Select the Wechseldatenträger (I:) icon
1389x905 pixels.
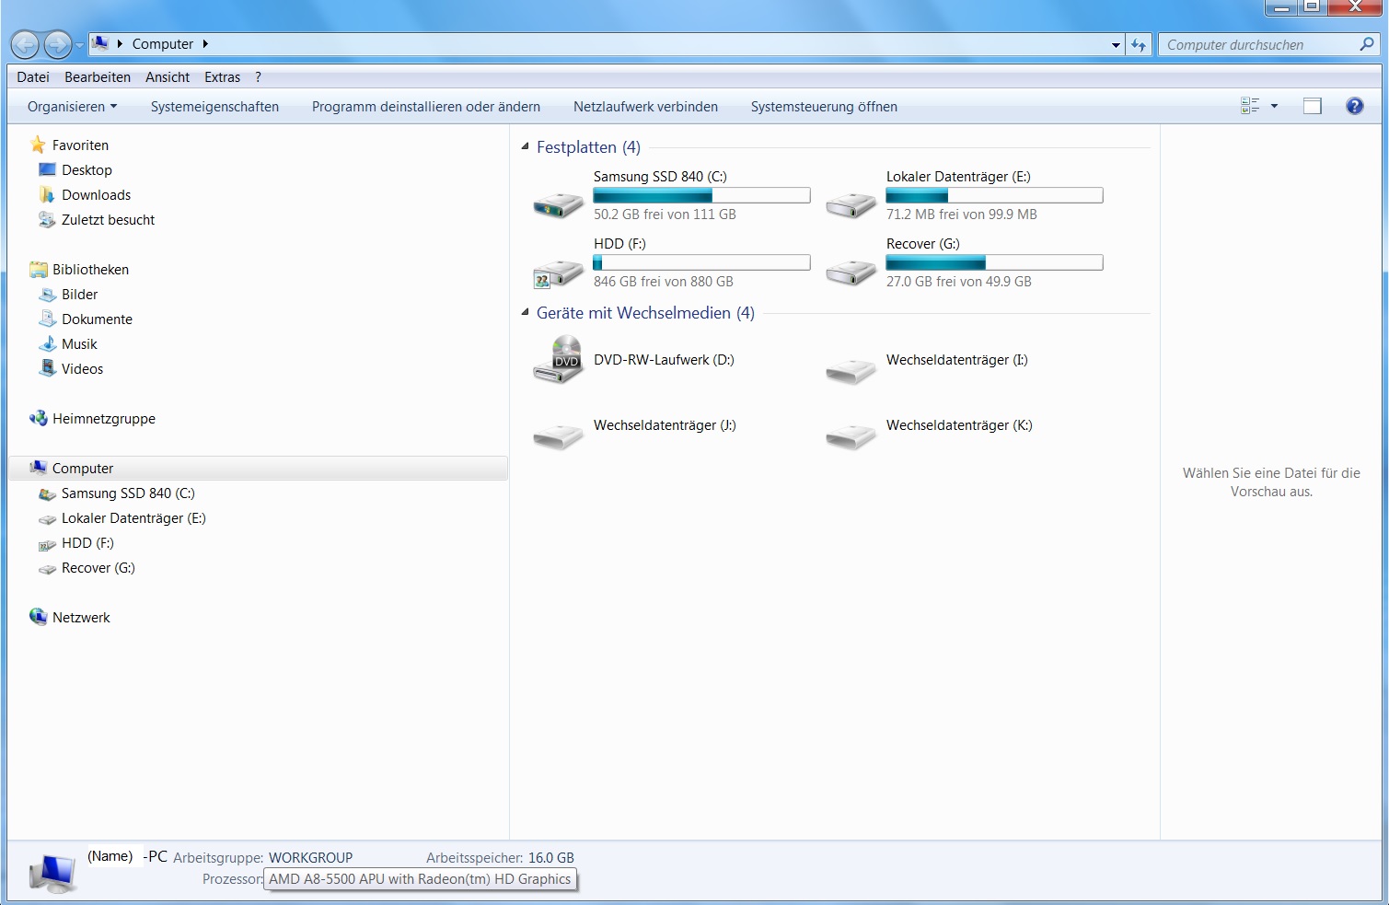click(851, 370)
